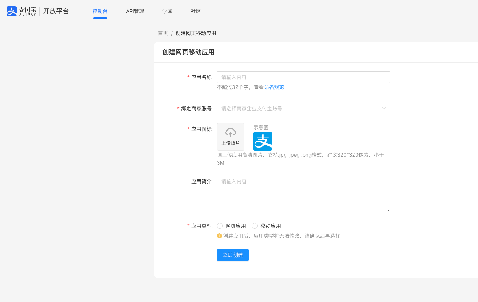Go to 首页 breadcrumb link

163,33
